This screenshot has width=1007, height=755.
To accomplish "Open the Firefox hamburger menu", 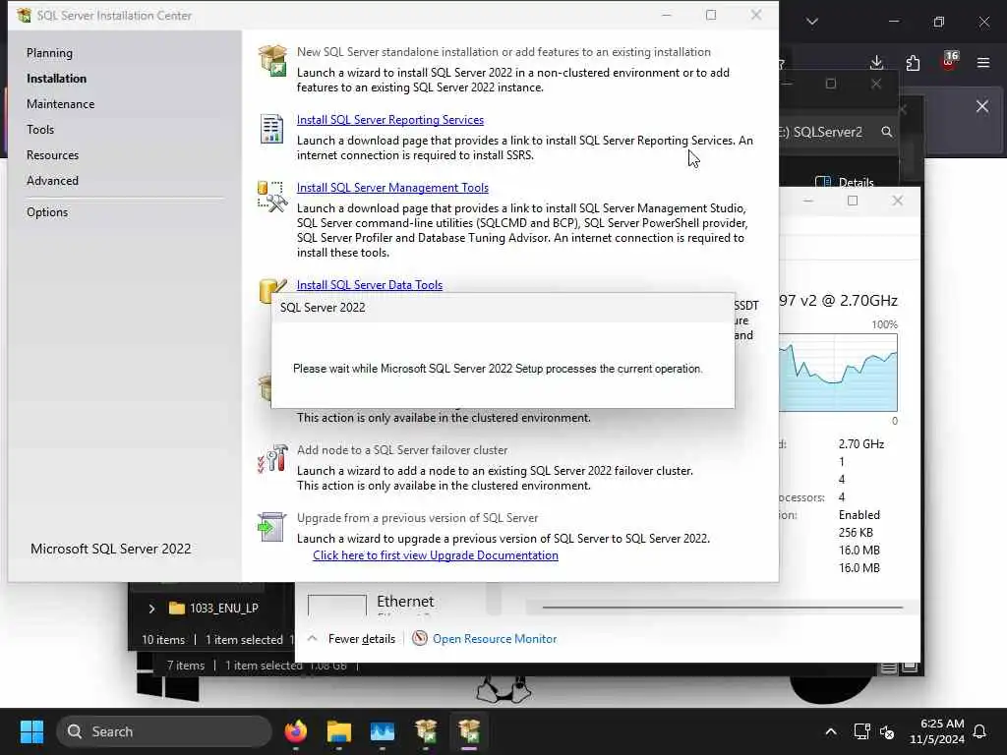I will 983,63.
